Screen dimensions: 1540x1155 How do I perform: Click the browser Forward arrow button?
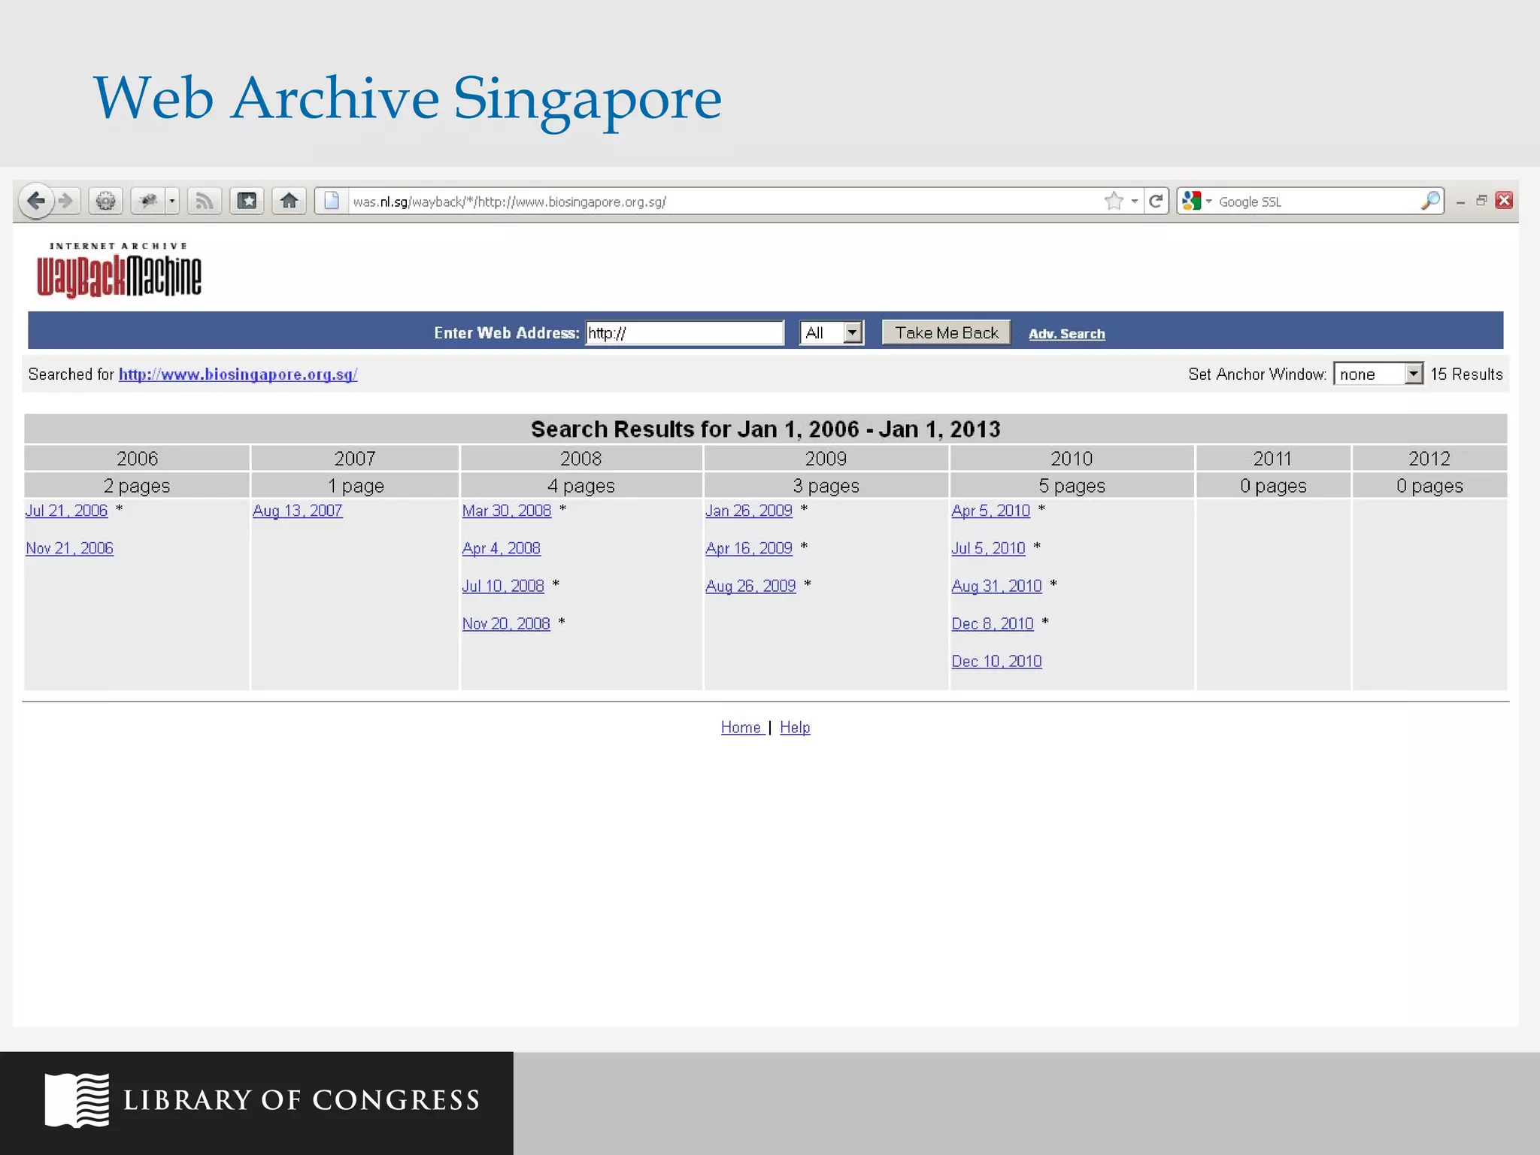coord(66,201)
